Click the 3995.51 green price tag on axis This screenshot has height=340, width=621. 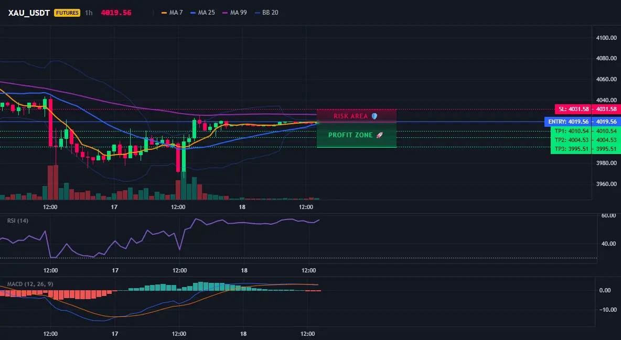[x=606, y=149]
